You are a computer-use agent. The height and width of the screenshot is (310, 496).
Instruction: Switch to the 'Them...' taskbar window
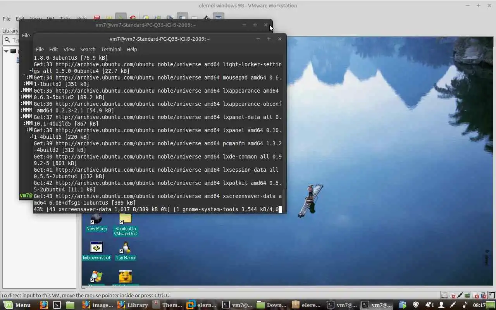(x=167, y=305)
